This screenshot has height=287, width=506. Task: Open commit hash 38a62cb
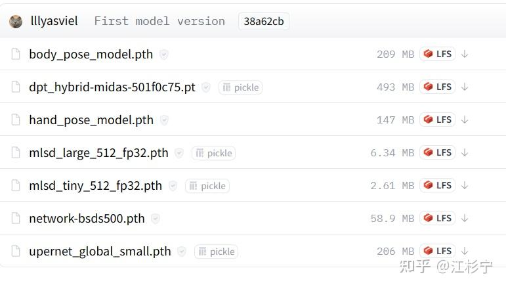coord(264,22)
